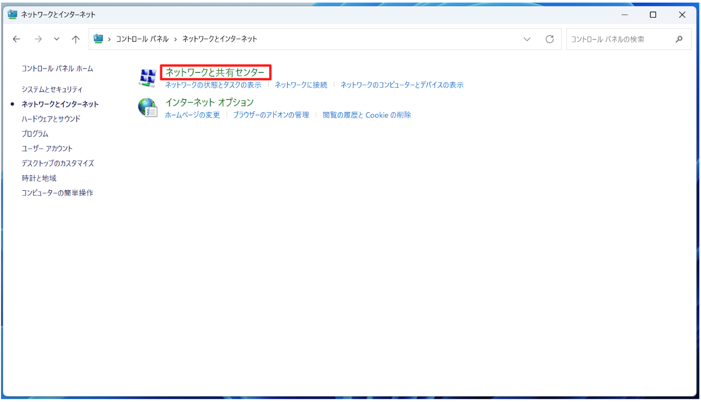
Task: Open ブラウザーのアドオンの管理 link
Action: tap(271, 115)
